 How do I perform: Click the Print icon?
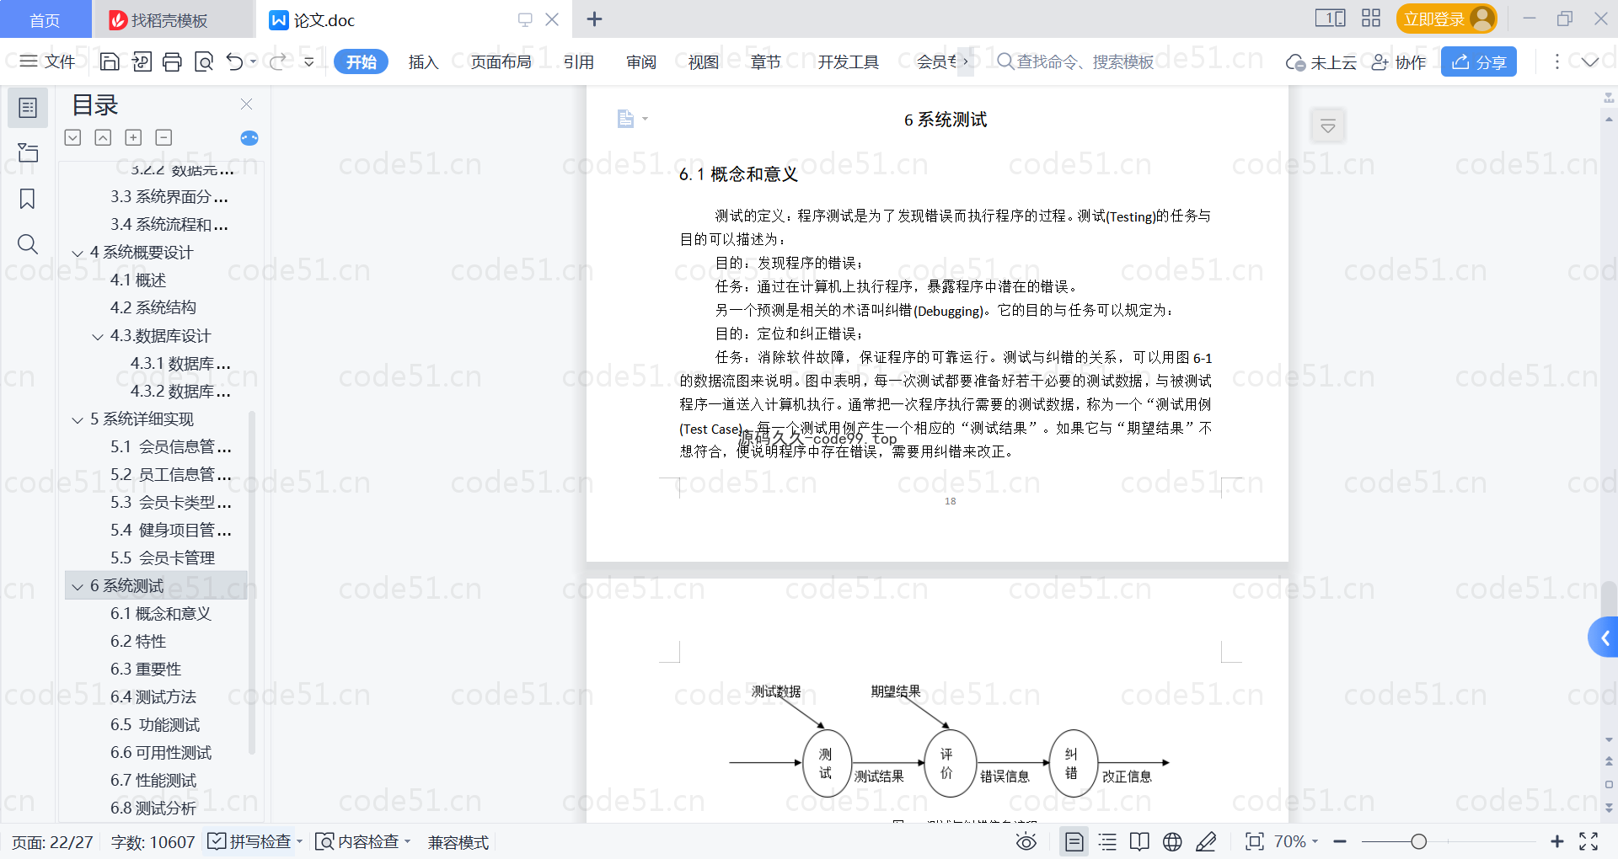173,61
